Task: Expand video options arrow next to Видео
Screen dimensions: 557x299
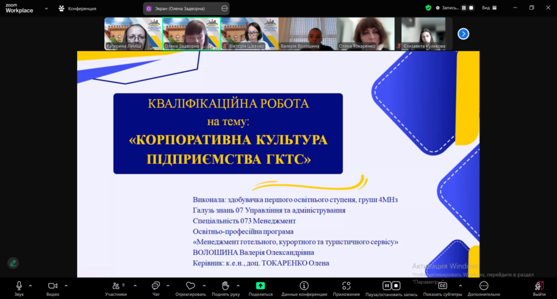Action: click(x=66, y=285)
